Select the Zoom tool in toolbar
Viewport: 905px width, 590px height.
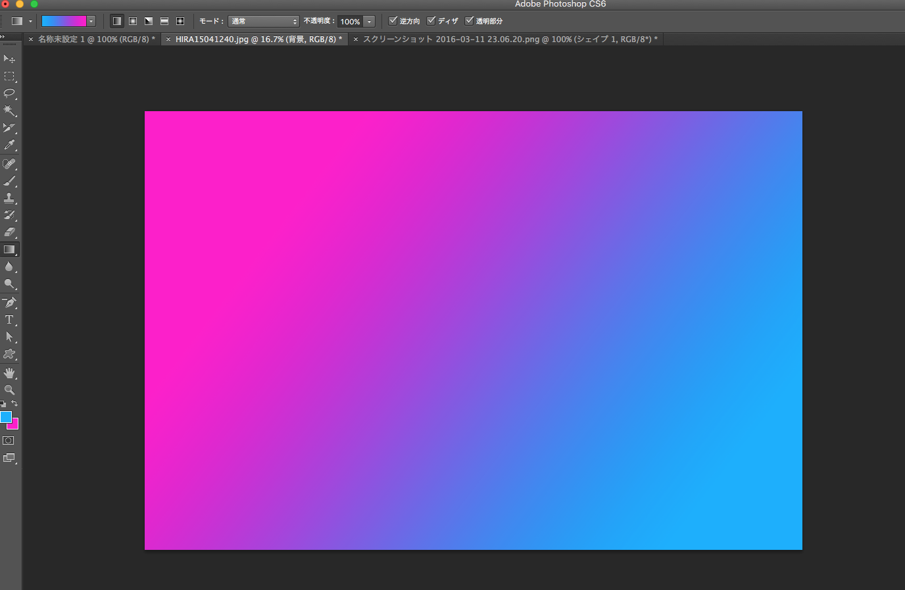(x=9, y=390)
